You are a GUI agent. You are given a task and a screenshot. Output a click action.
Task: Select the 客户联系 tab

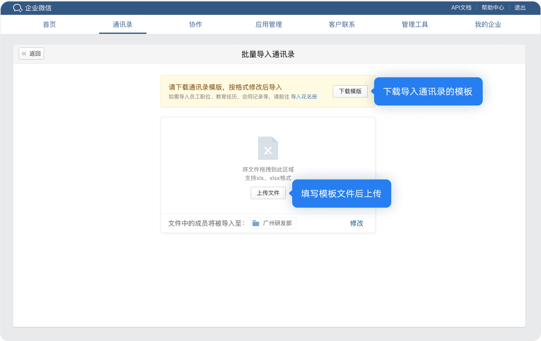coord(342,24)
